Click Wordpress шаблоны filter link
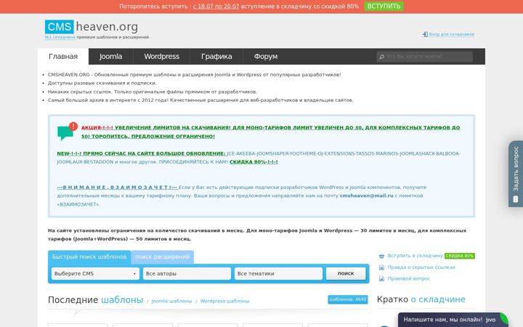This screenshot has width=523, height=327. (x=224, y=301)
